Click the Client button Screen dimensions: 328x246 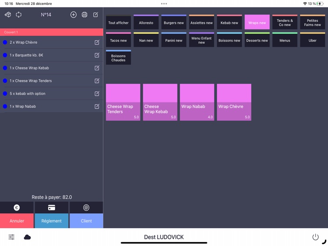(x=86, y=221)
